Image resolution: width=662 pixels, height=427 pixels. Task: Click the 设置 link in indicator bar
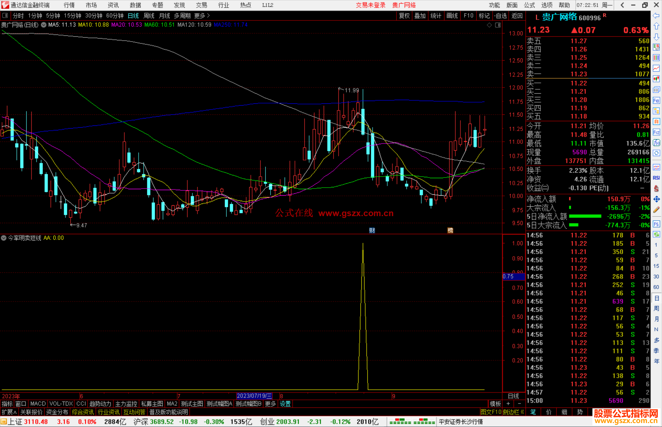285,404
